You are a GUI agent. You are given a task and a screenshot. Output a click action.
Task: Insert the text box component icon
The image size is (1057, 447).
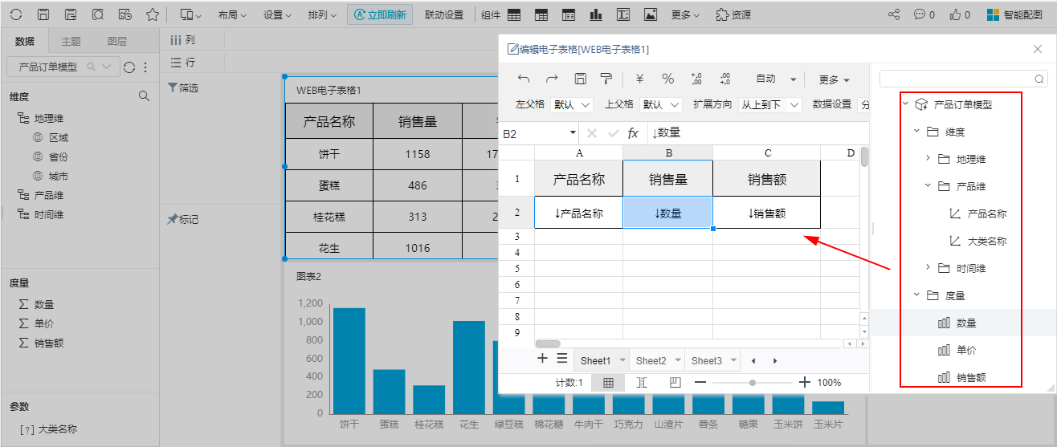[623, 14]
